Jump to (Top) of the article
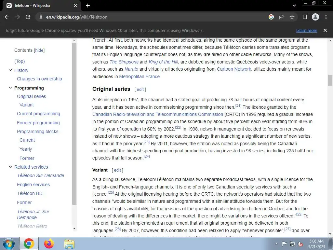Viewport: 333px width, 250px height. [20, 61]
